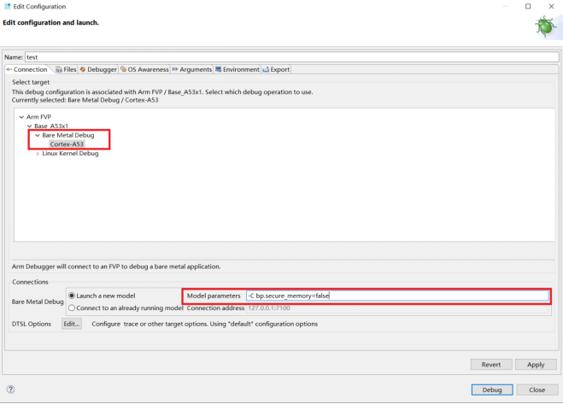This screenshot has width=563, height=404.
Task: Collapse the Base_A53x1 tree node
Action: point(29,126)
